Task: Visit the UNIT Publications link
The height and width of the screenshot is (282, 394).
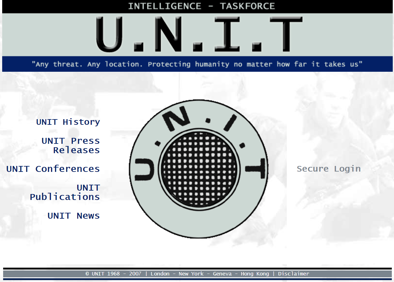Action: coord(65,192)
